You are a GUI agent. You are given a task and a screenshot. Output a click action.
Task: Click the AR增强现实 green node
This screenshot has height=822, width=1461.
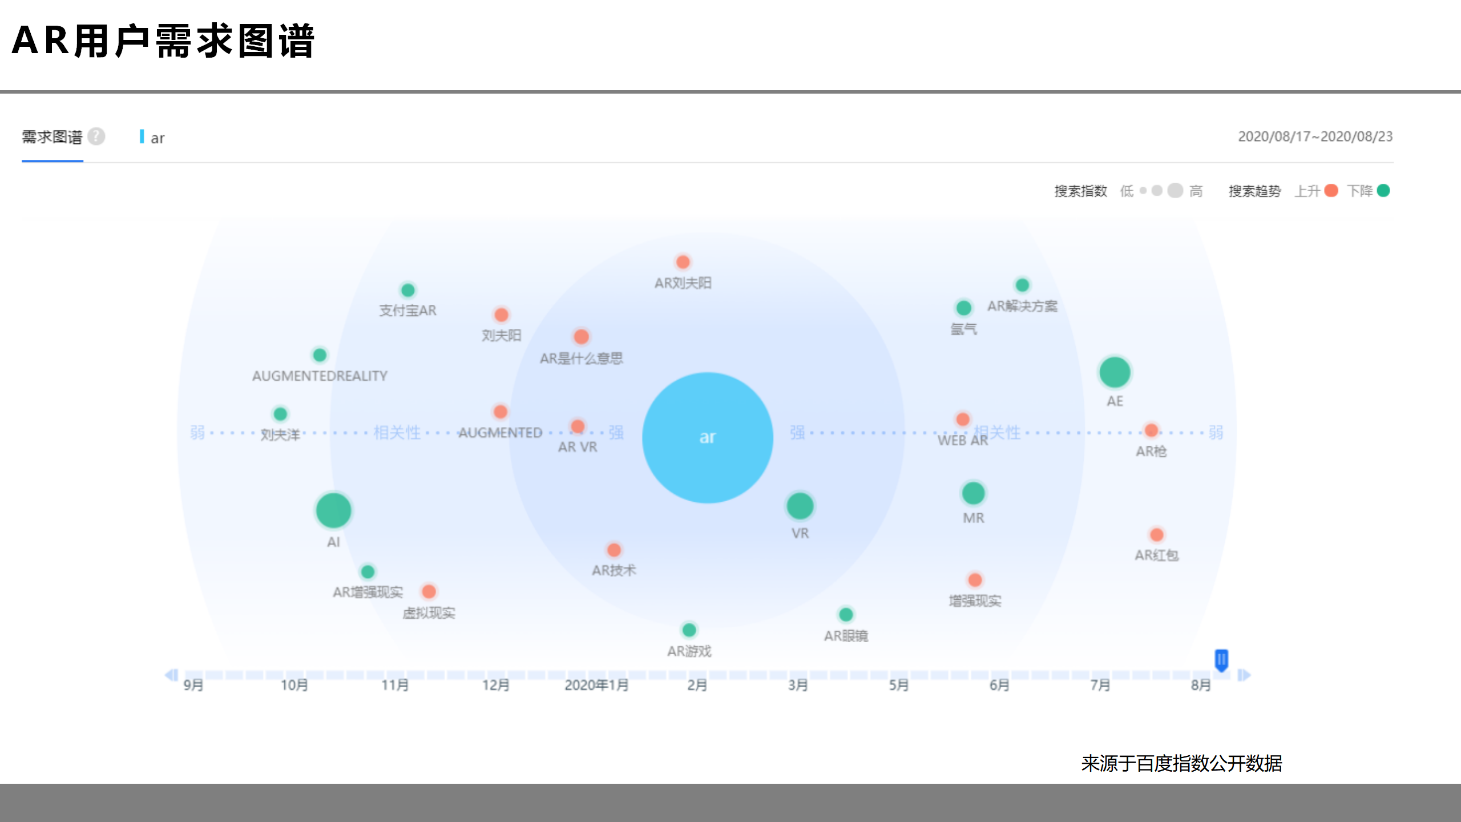(368, 571)
